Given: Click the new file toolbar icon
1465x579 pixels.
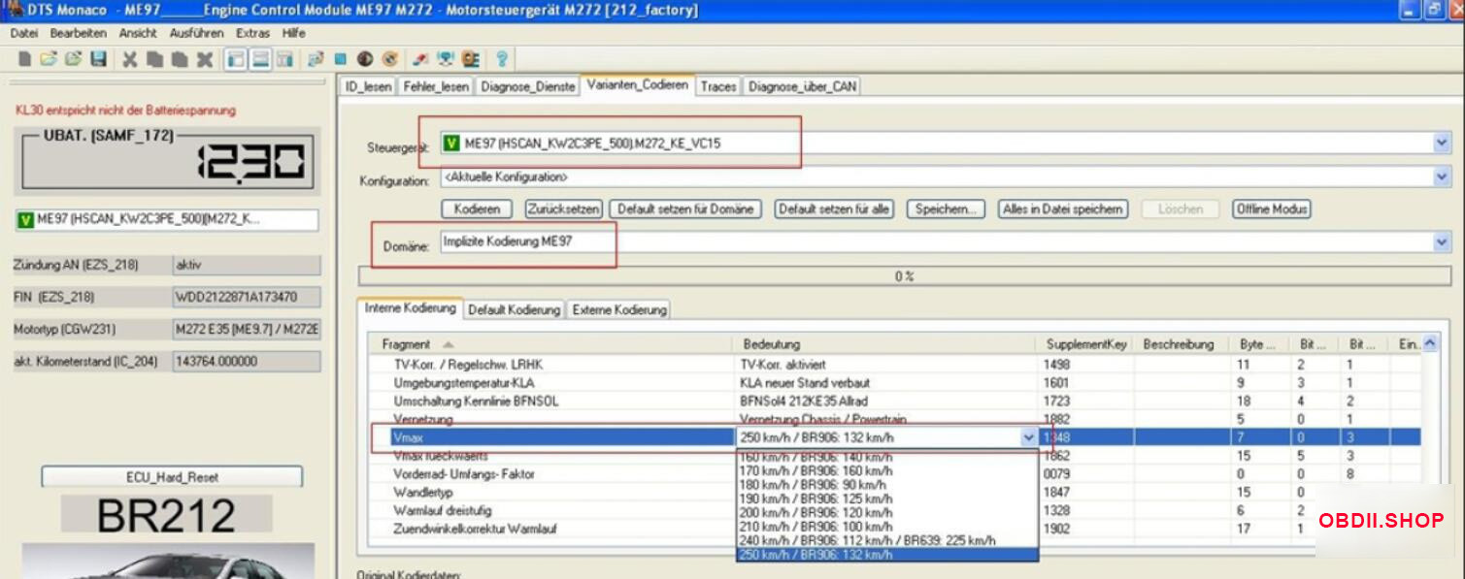Looking at the screenshot, I should coord(25,60).
